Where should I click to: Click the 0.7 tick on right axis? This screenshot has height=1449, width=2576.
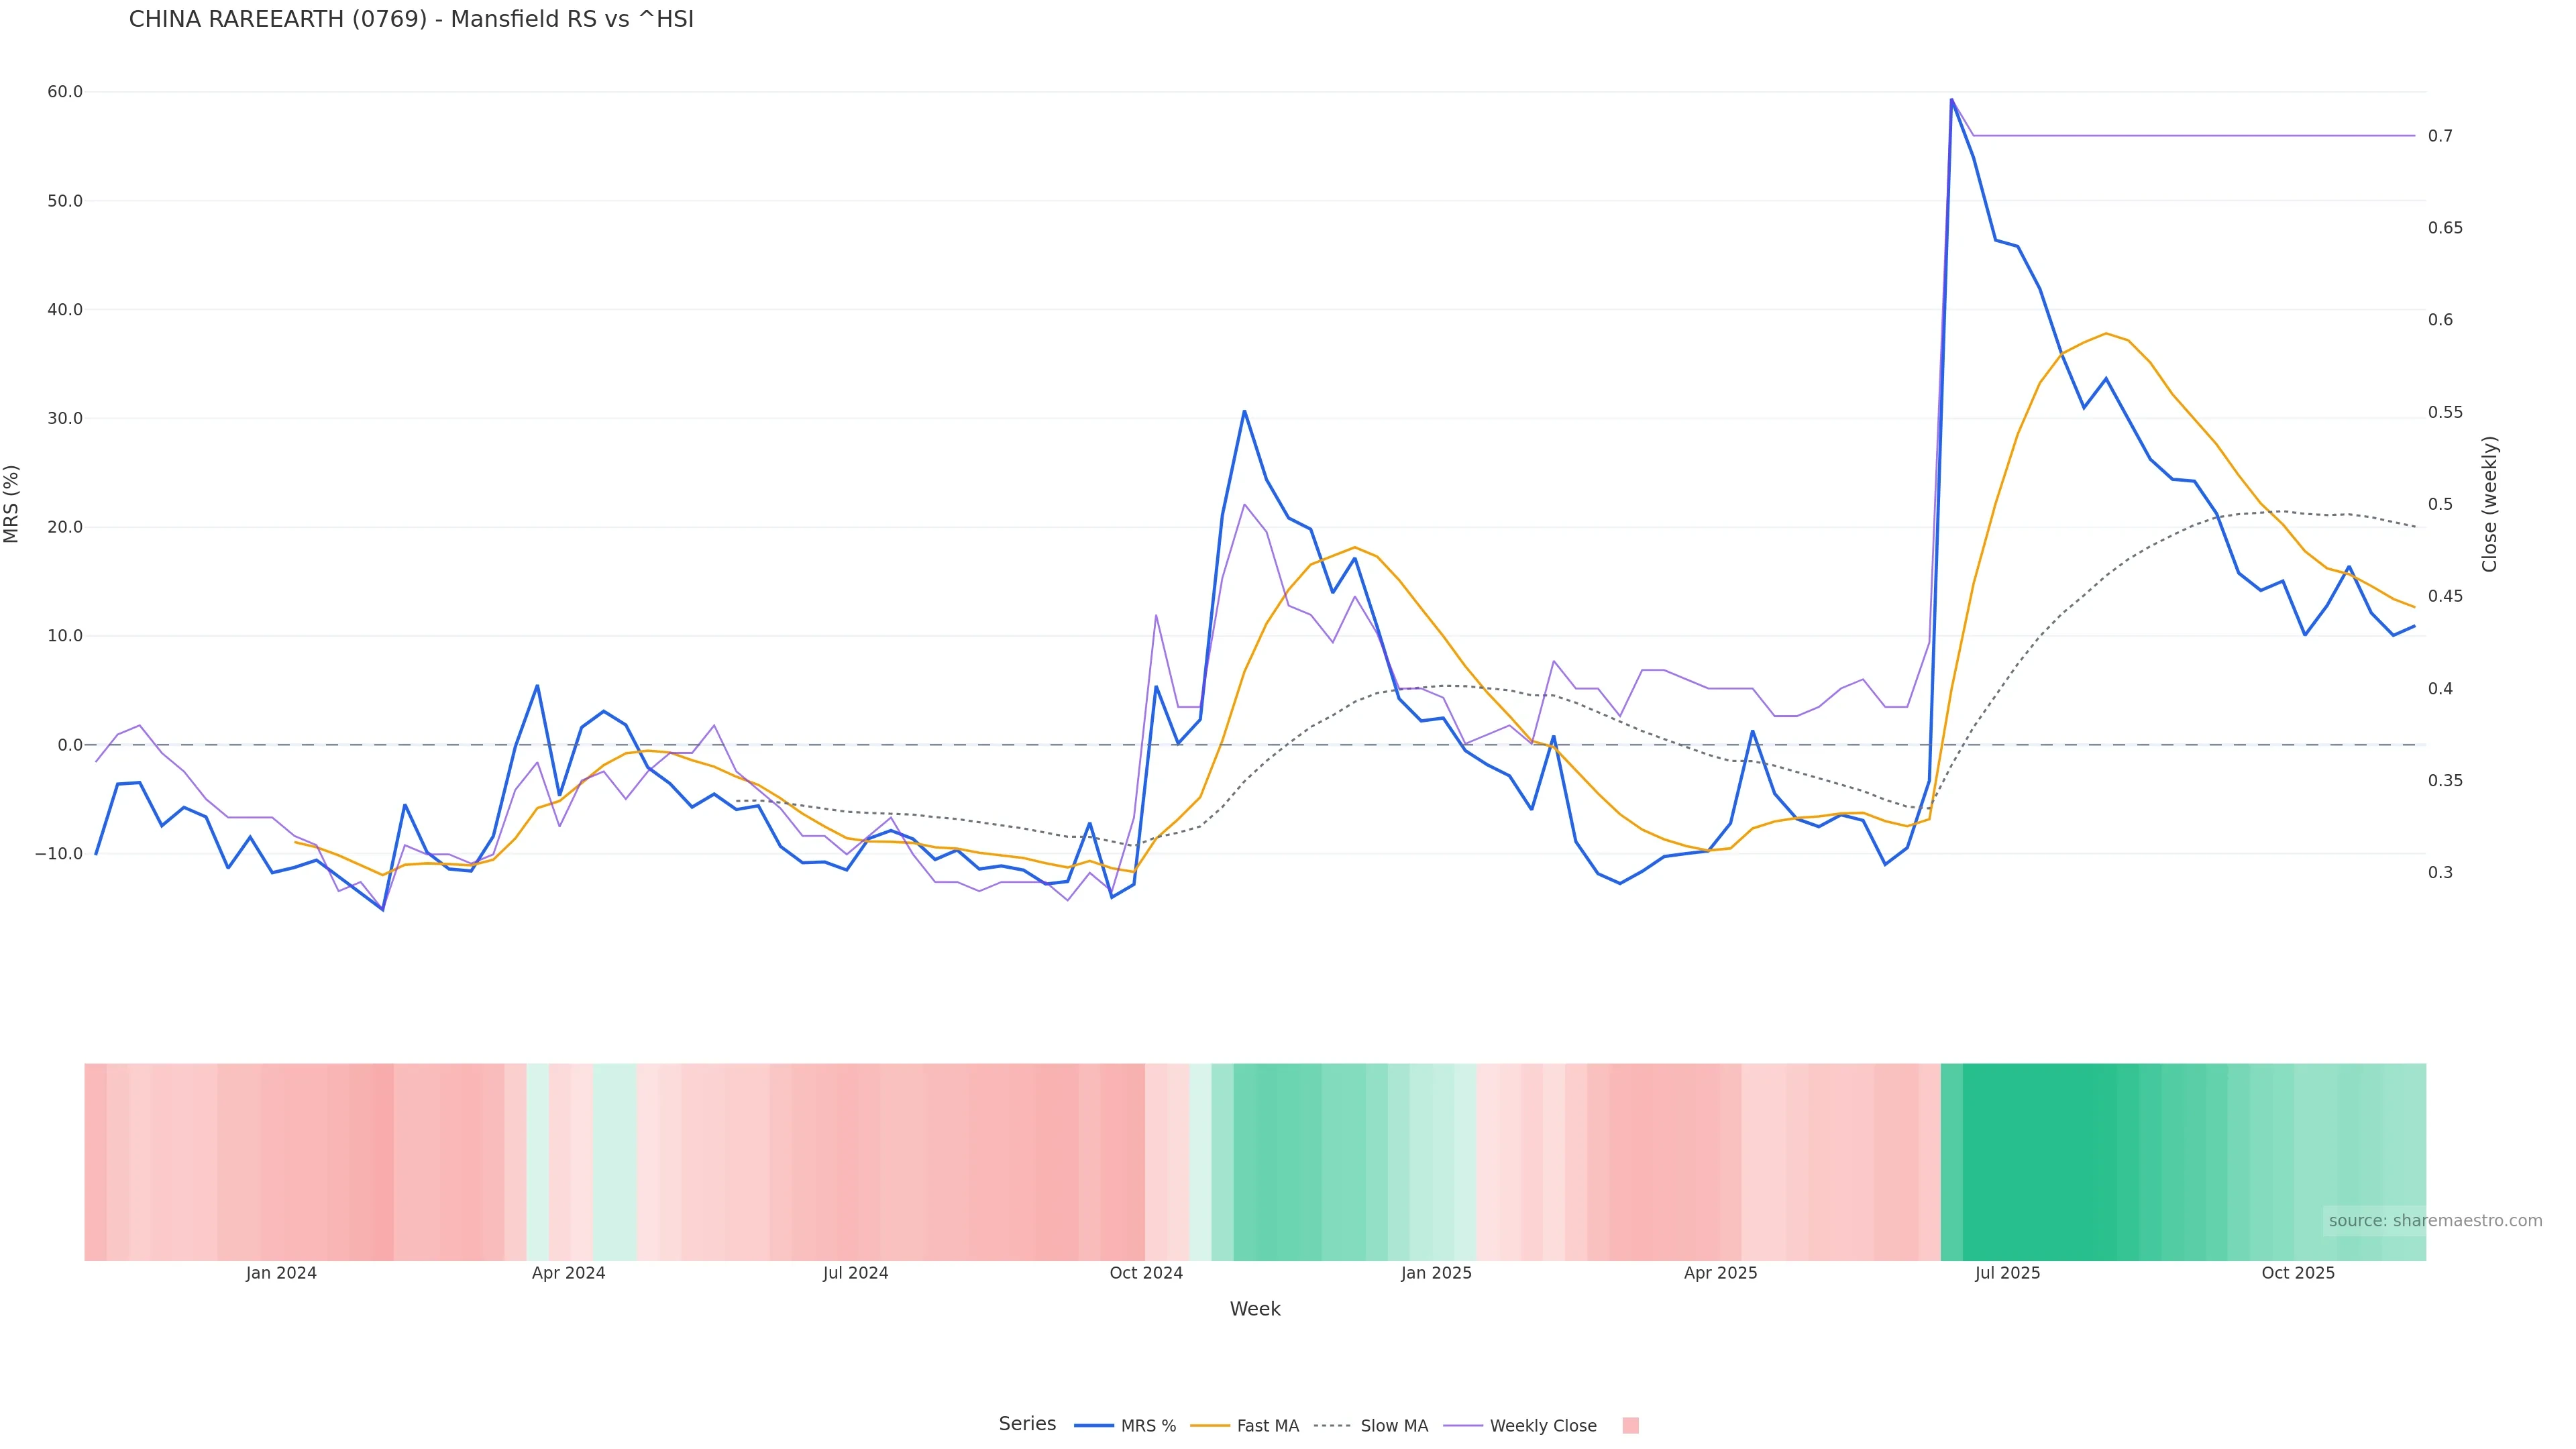pyautogui.click(x=2440, y=136)
